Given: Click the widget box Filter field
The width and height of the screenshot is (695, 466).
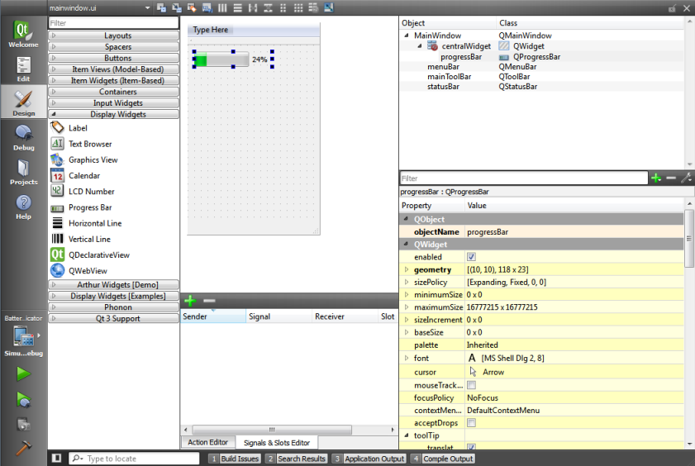Looking at the screenshot, I should coord(113,24).
